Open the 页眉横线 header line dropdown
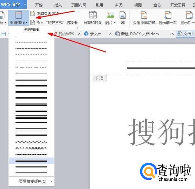 (19, 23)
